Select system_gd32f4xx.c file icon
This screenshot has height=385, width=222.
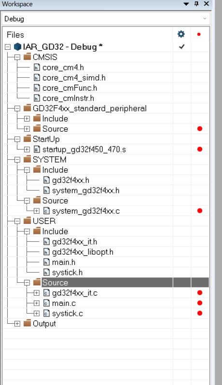[46, 211]
